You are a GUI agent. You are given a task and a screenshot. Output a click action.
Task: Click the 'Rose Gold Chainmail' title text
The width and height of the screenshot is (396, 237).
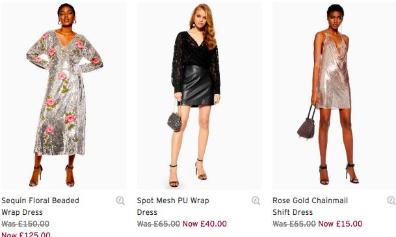click(x=310, y=201)
